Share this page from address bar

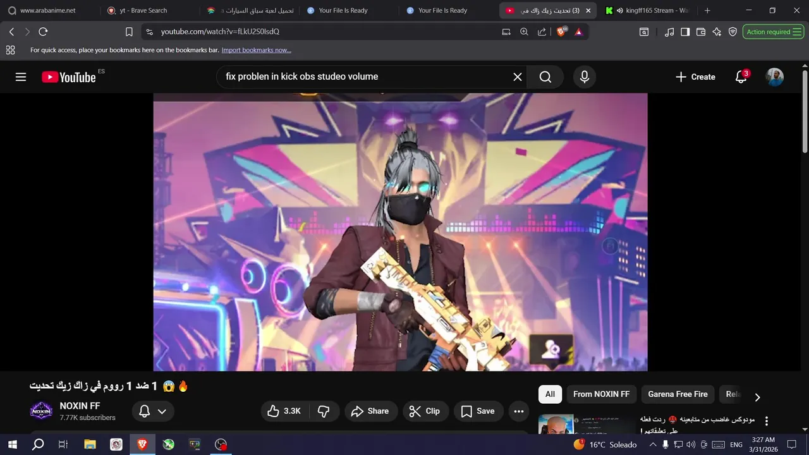pos(542,32)
